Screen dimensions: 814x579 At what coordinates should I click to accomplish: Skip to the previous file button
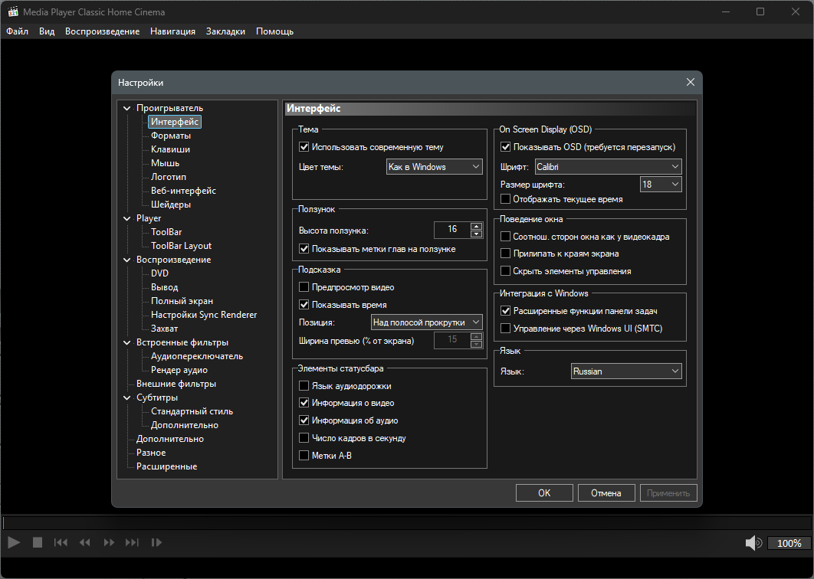coord(61,542)
